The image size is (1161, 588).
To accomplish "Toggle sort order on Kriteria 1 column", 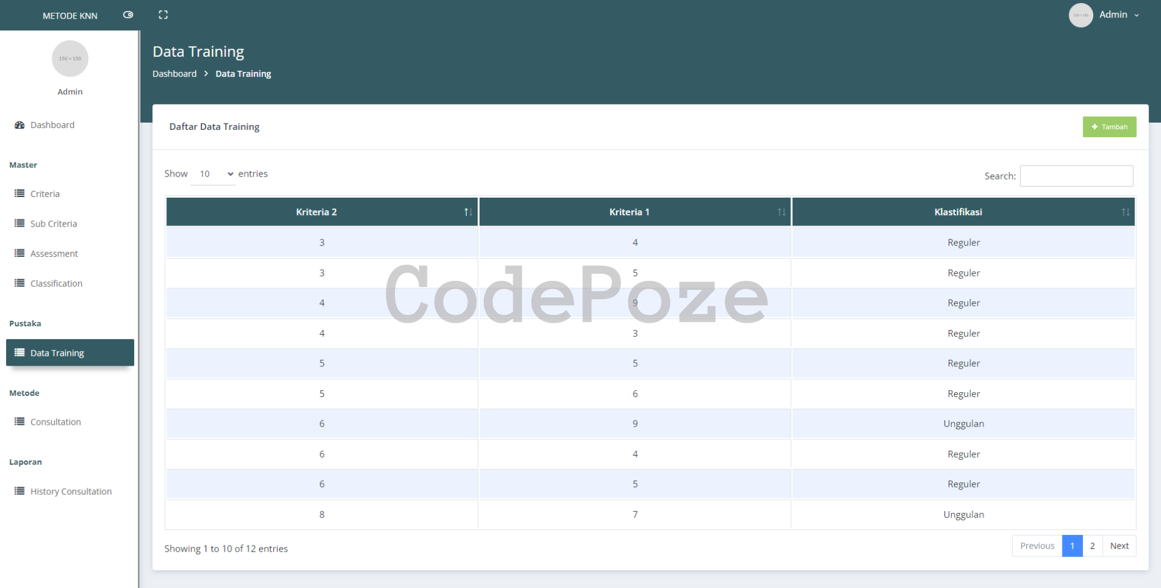I will pyautogui.click(x=781, y=212).
